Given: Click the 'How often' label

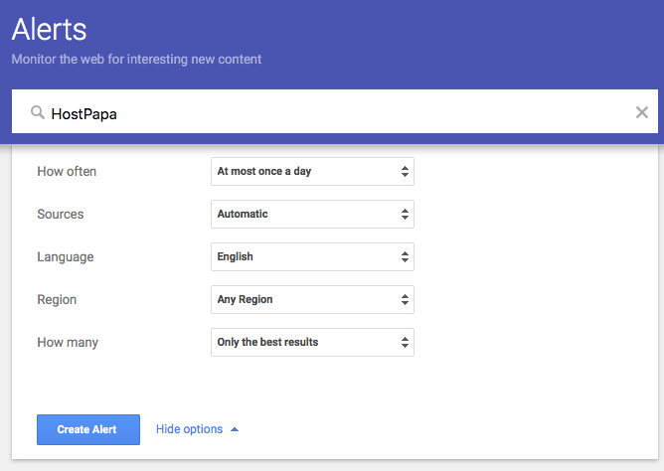Looking at the screenshot, I should [67, 171].
